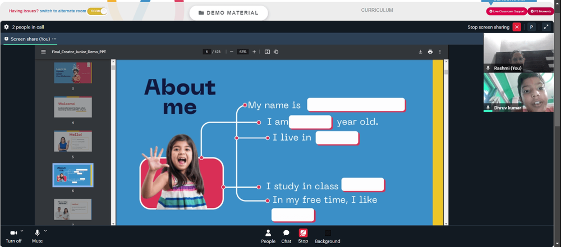Open the DEMO MATERIAL folder button
Screen dimensions: 561x247
(x=228, y=13)
